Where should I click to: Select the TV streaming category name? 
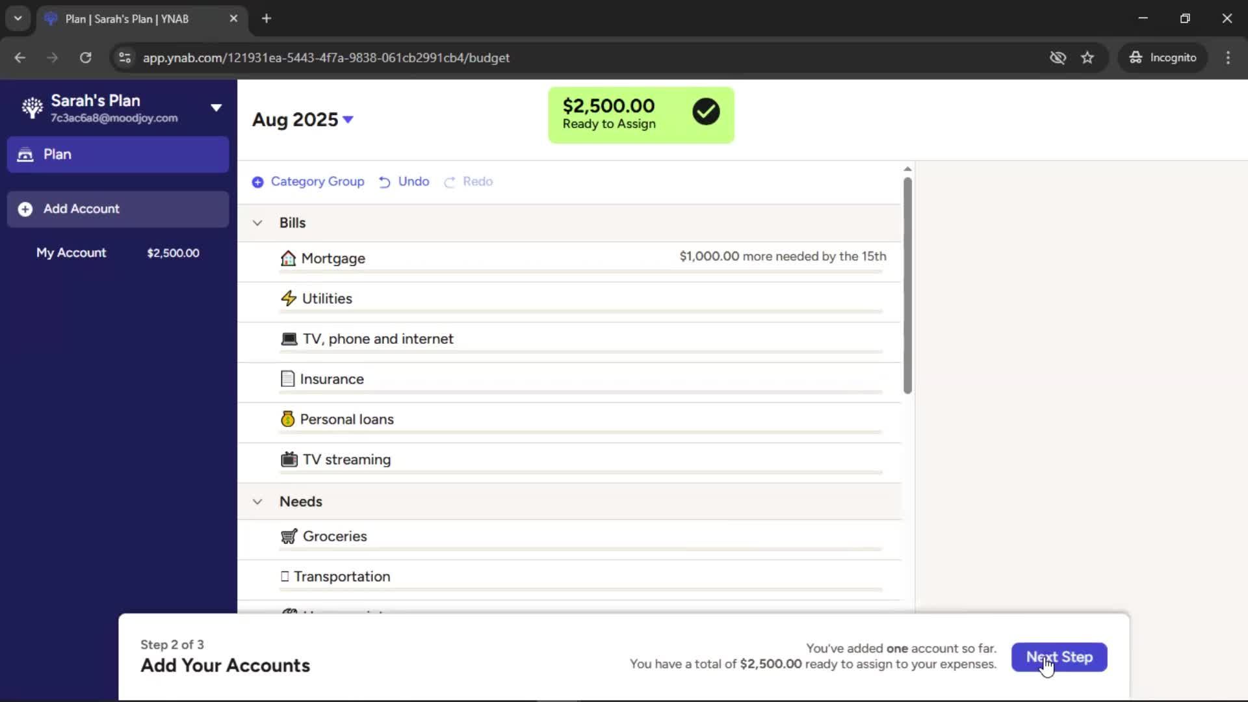click(346, 460)
